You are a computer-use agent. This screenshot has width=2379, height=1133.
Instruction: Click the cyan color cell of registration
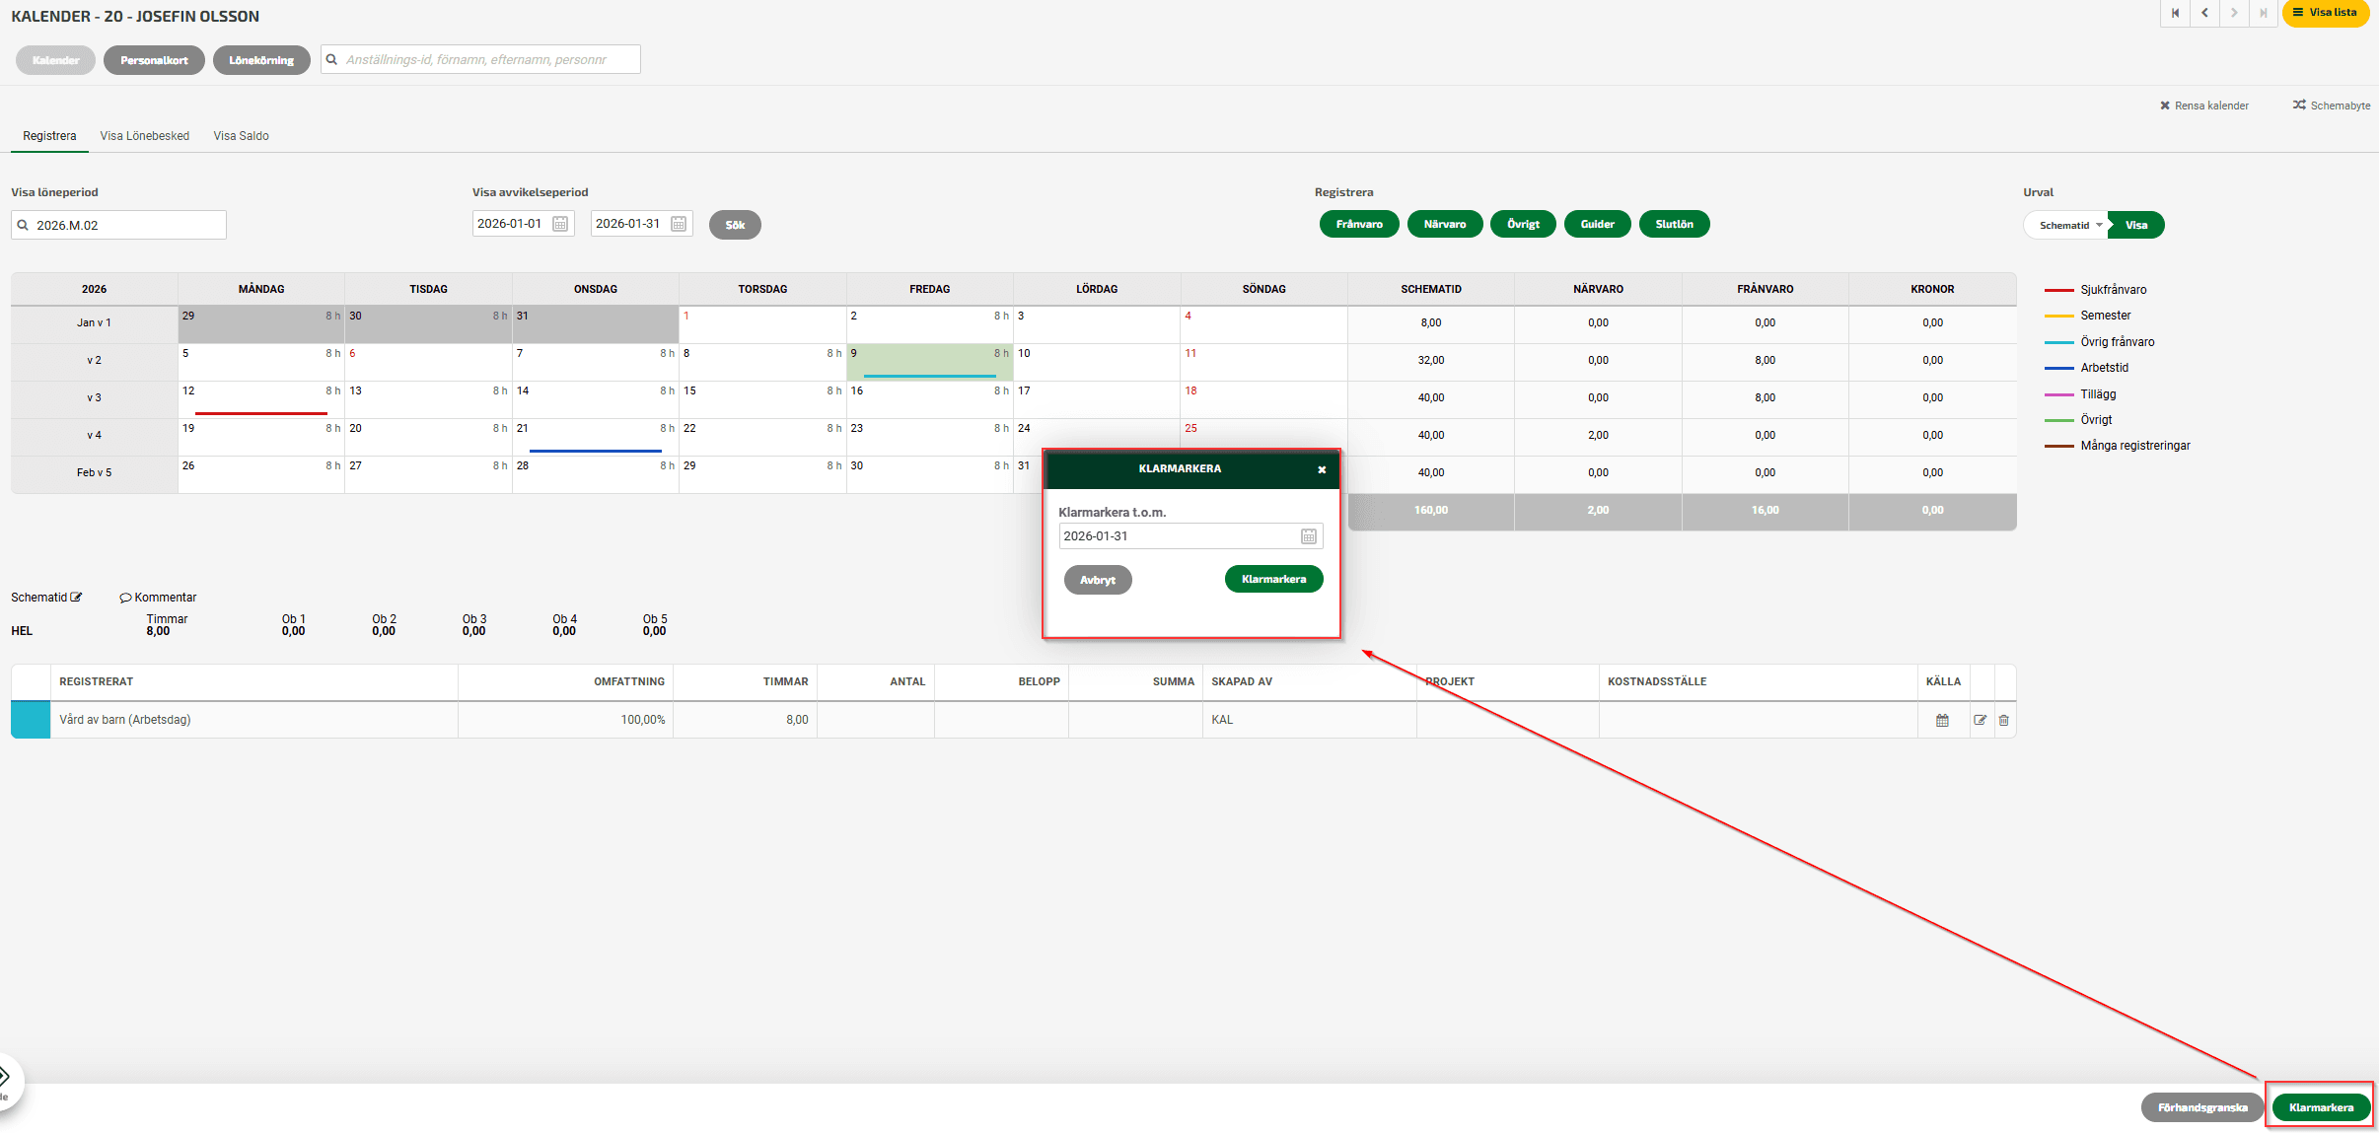coord(31,720)
